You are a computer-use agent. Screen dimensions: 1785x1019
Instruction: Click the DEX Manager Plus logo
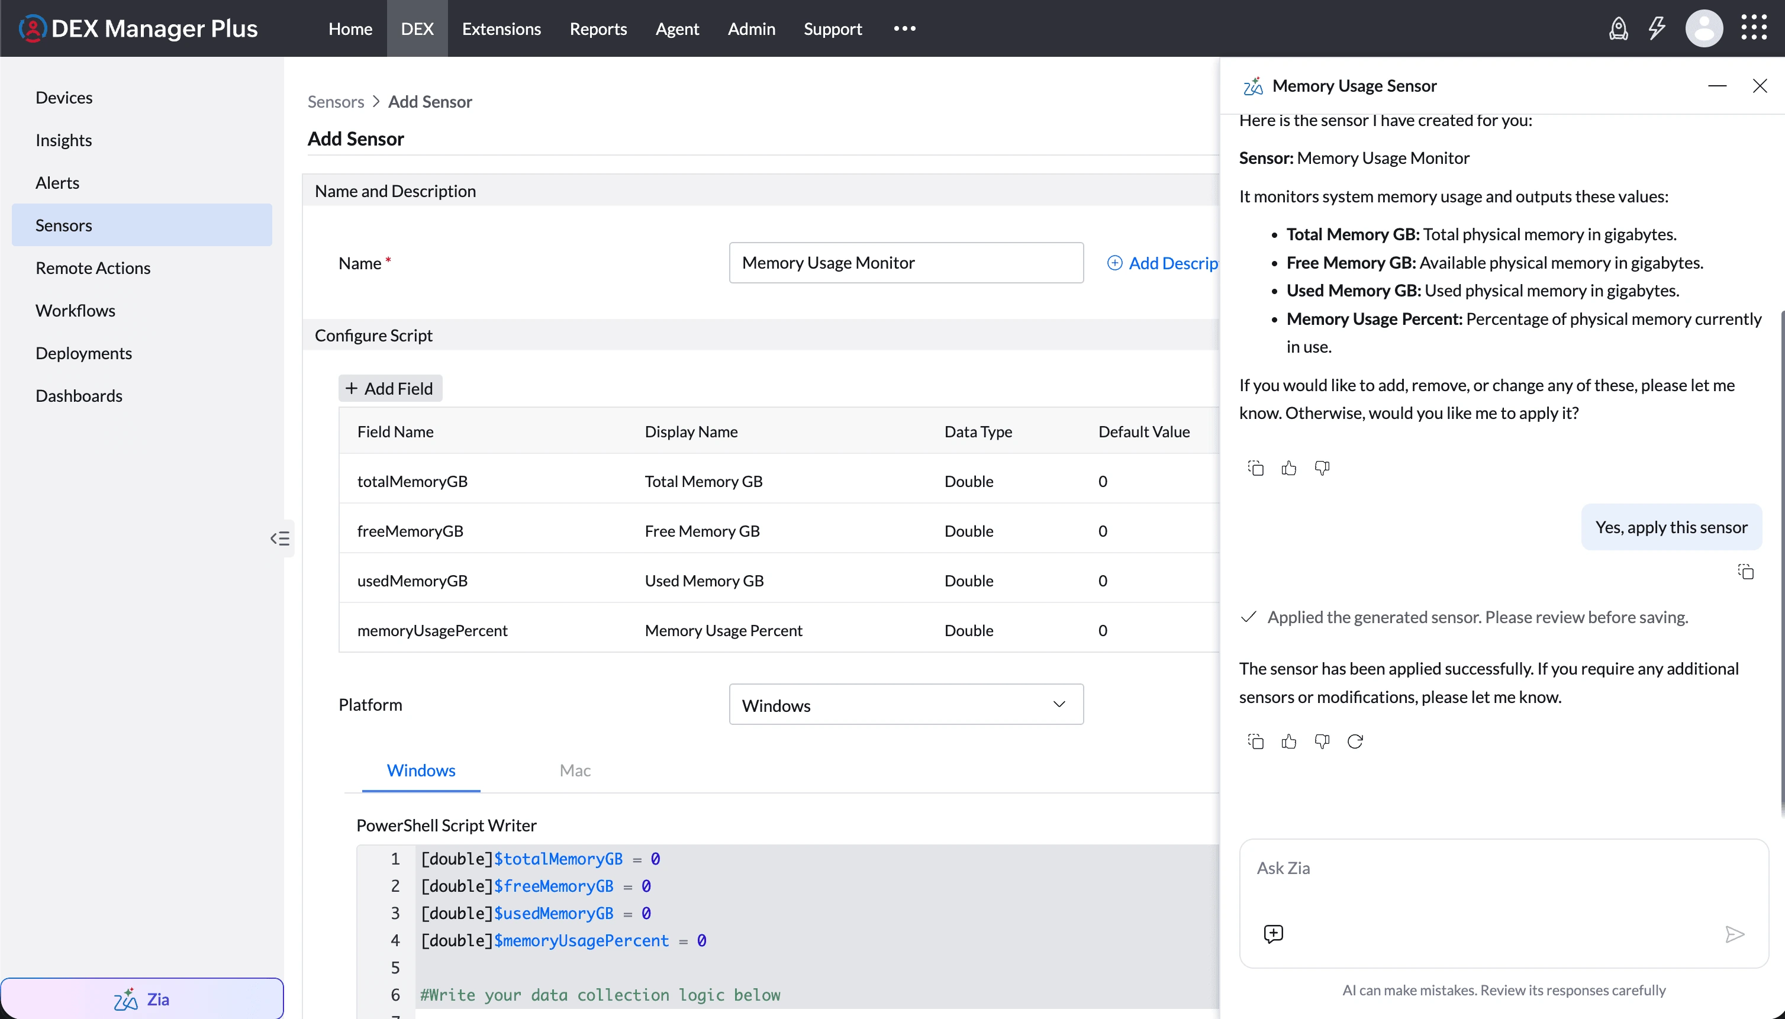(x=138, y=28)
